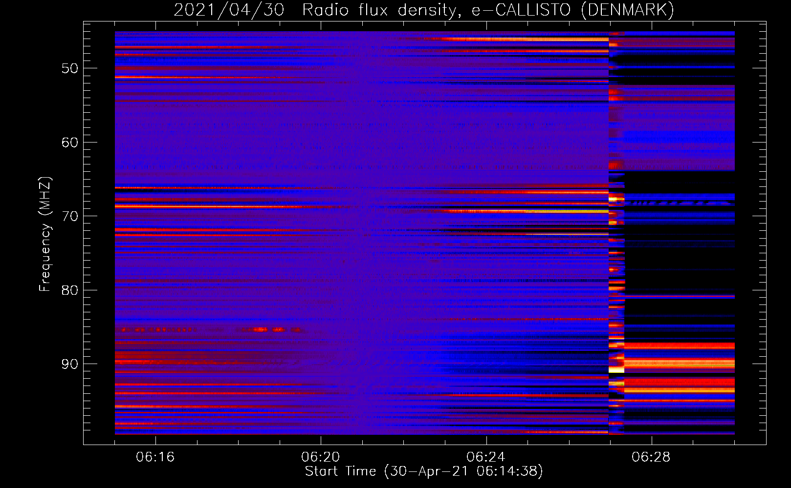This screenshot has height=488, width=791.
Task: Click the 06:16 time tick label
Action: pyautogui.click(x=155, y=457)
